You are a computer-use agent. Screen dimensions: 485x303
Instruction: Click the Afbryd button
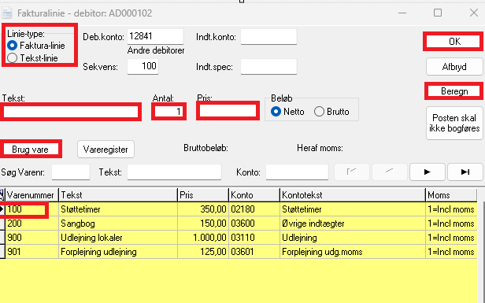point(454,66)
